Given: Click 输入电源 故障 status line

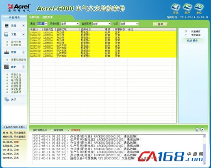Looking at the screenshot, I should point(11,142).
